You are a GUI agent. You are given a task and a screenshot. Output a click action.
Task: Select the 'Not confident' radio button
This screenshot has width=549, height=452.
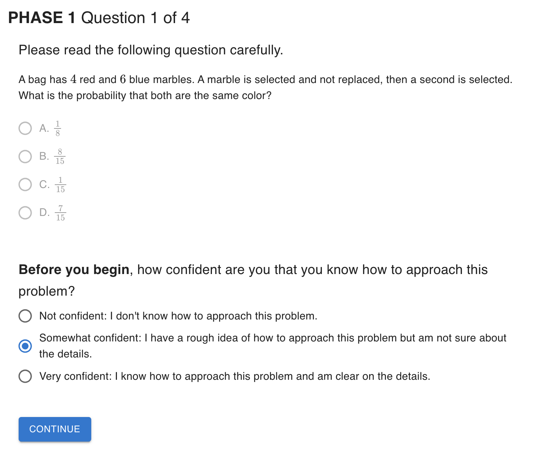(x=25, y=316)
